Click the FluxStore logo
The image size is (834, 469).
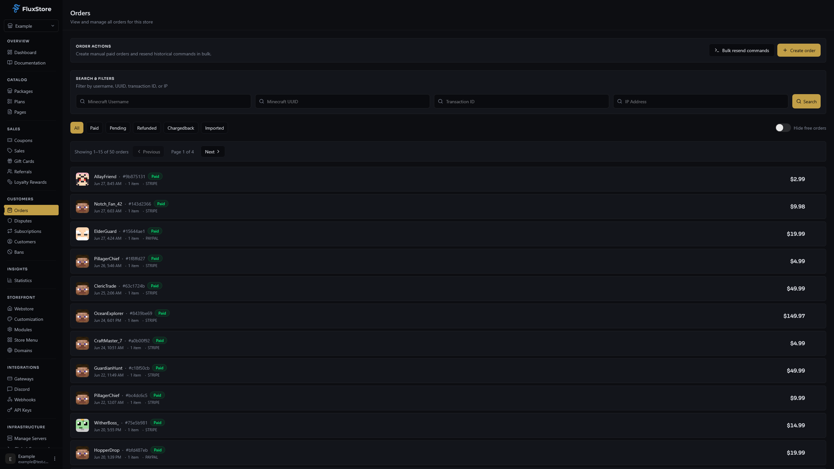point(32,9)
